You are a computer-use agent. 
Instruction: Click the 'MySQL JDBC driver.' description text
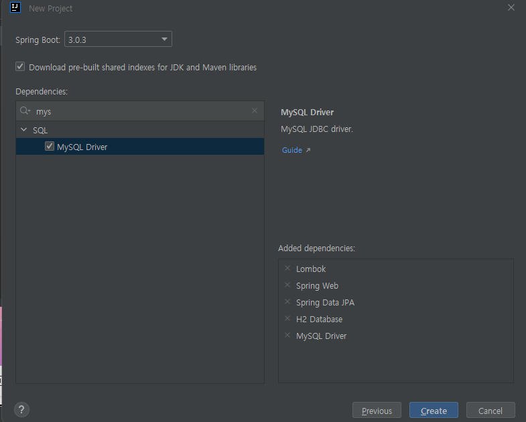(317, 129)
